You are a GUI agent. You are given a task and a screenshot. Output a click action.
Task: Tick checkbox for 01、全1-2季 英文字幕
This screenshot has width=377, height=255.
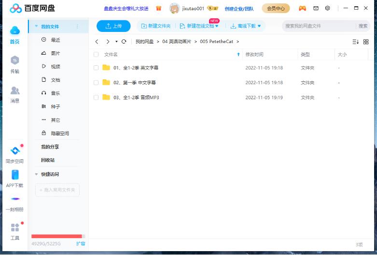pos(96,68)
